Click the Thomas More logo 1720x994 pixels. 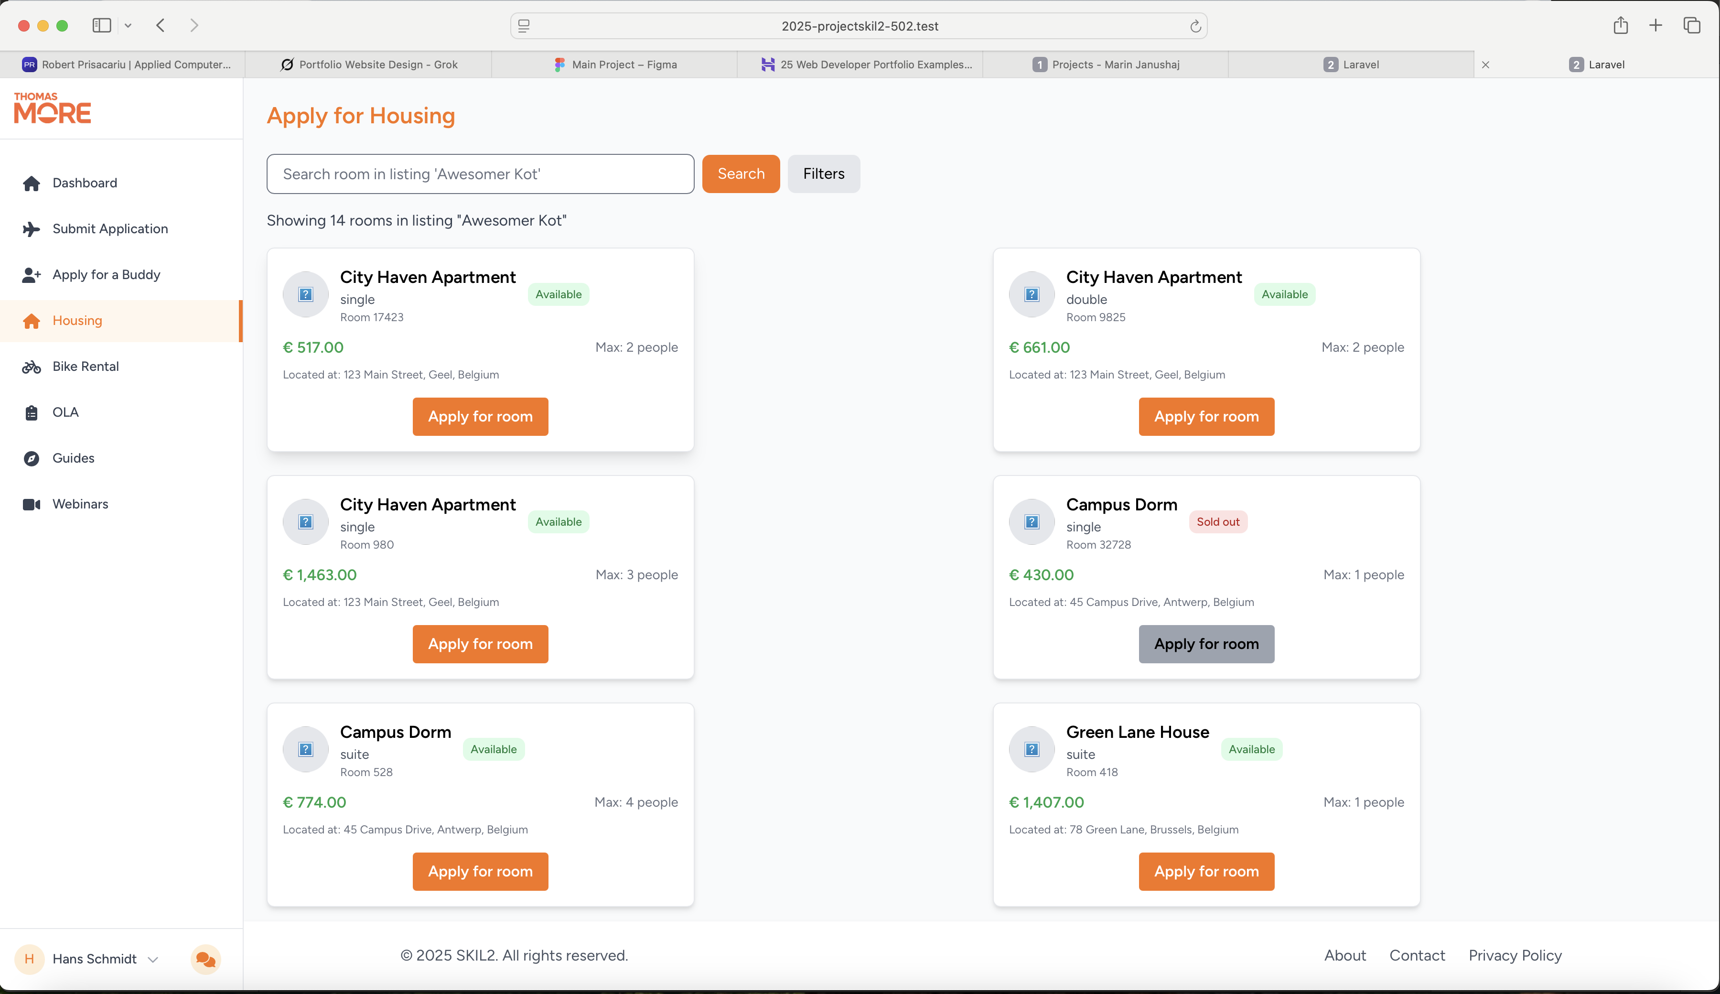(x=53, y=108)
